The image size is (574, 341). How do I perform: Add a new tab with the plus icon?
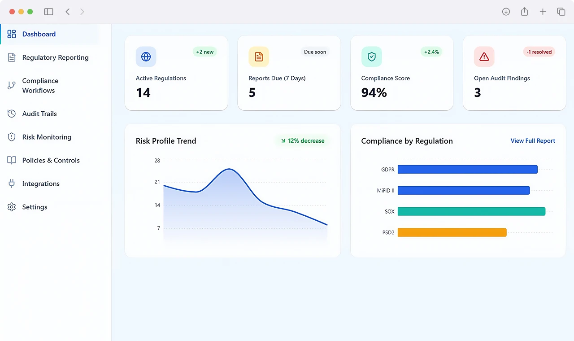point(543,12)
